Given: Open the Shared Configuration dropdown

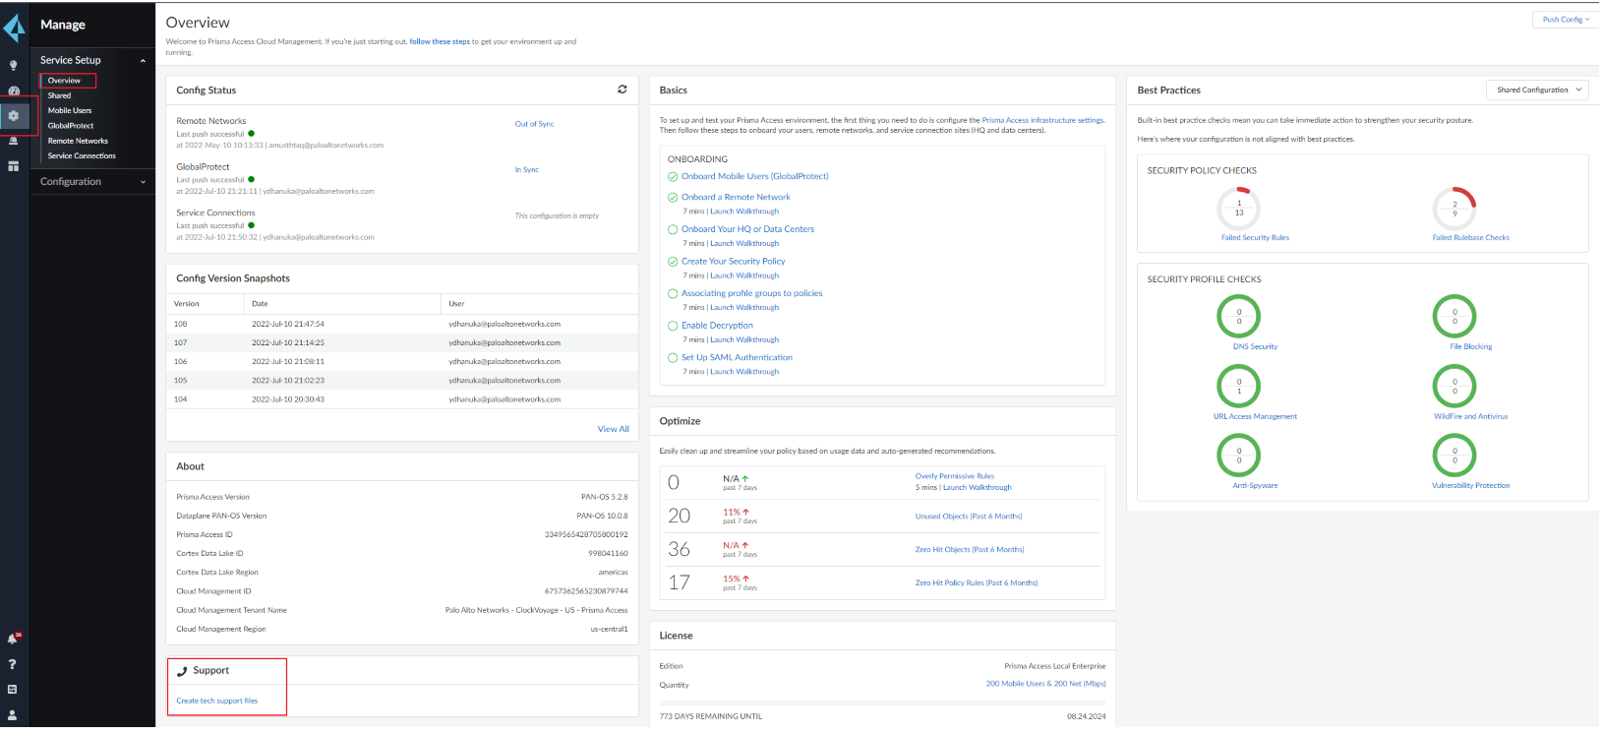Looking at the screenshot, I should pos(1538,90).
